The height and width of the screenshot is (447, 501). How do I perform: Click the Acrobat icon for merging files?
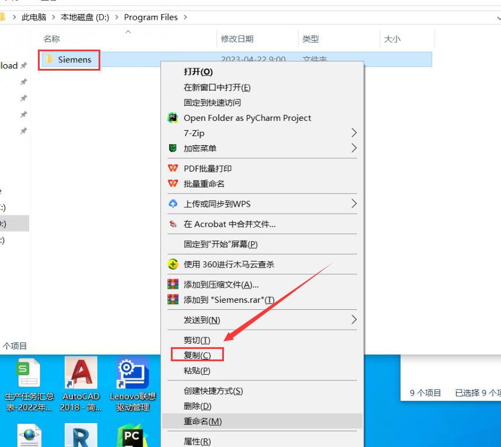(173, 224)
